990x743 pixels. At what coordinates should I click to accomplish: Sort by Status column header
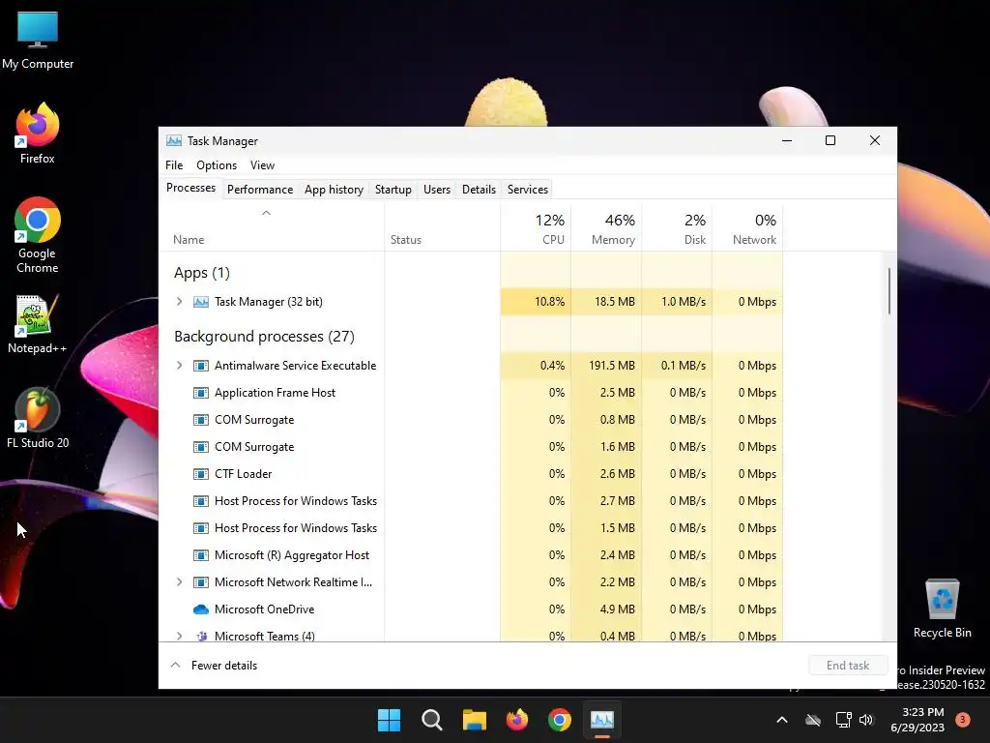(x=442, y=228)
